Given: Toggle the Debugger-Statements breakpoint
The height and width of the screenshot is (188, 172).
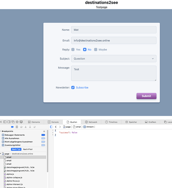Looking at the screenshot, I should click(43, 135).
